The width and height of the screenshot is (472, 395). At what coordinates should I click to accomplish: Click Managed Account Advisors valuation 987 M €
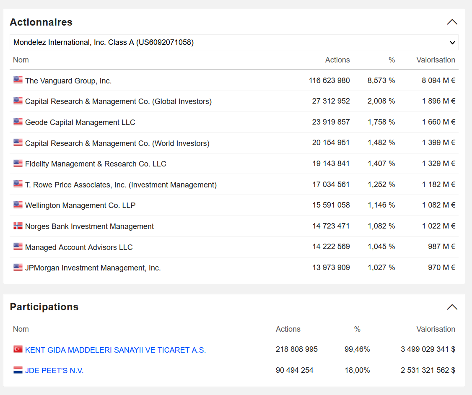coord(441,247)
